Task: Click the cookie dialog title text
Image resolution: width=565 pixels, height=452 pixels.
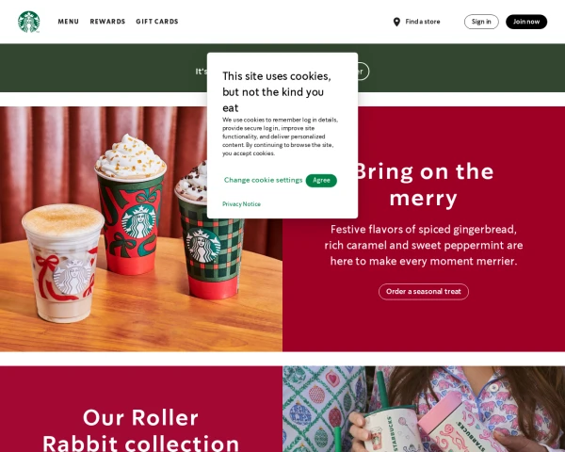Action: (276, 92)
